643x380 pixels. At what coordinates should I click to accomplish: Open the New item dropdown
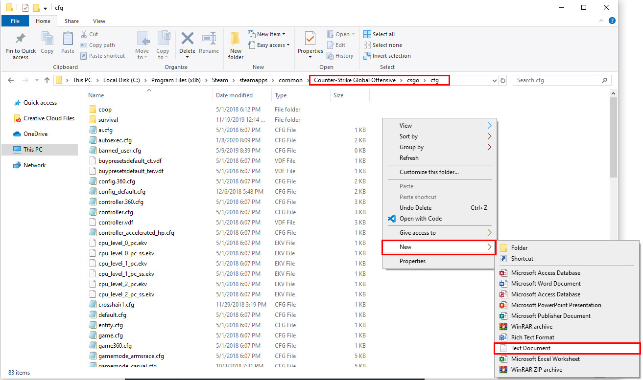click(266, 34)
